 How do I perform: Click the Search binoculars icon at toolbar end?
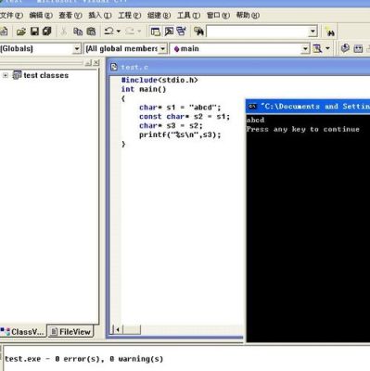click(x=329, y=32)
